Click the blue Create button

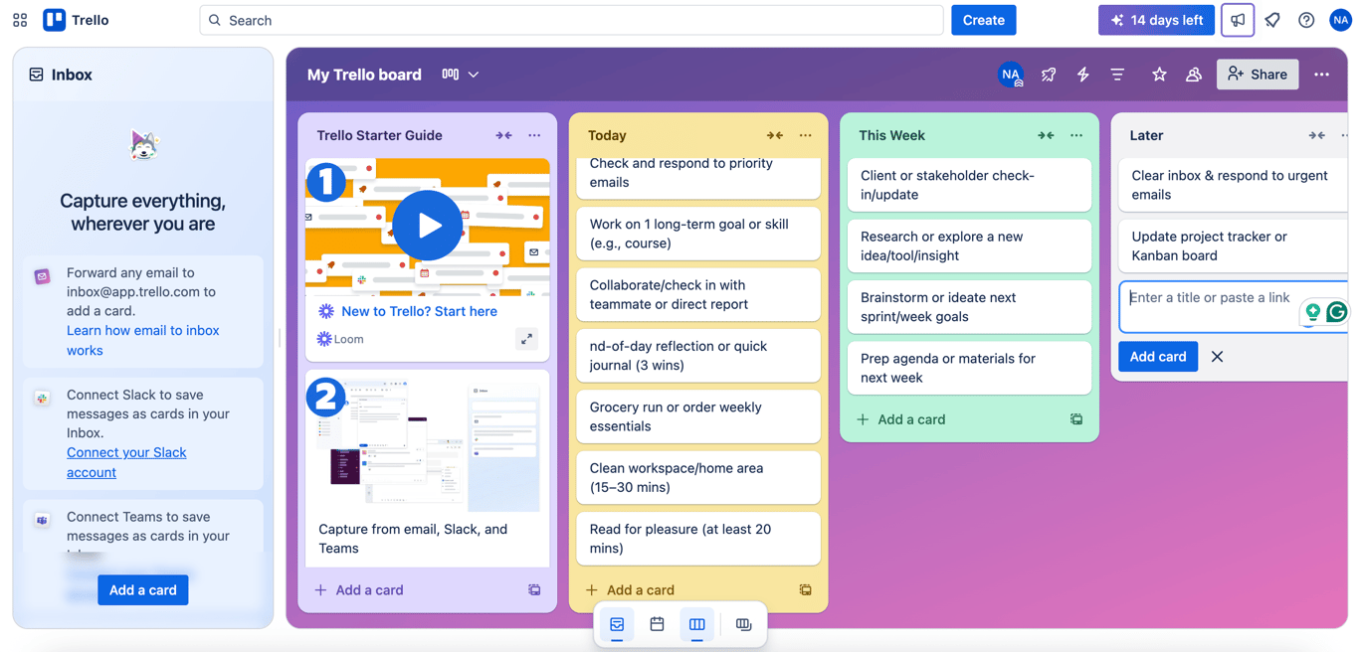point(983,20)
